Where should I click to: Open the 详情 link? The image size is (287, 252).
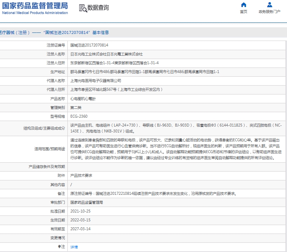coord(74,247)
